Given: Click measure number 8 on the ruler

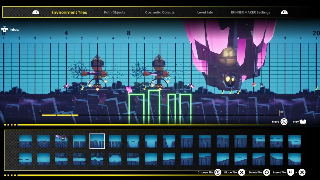Looking at the screenshot, I should [129, 33].
